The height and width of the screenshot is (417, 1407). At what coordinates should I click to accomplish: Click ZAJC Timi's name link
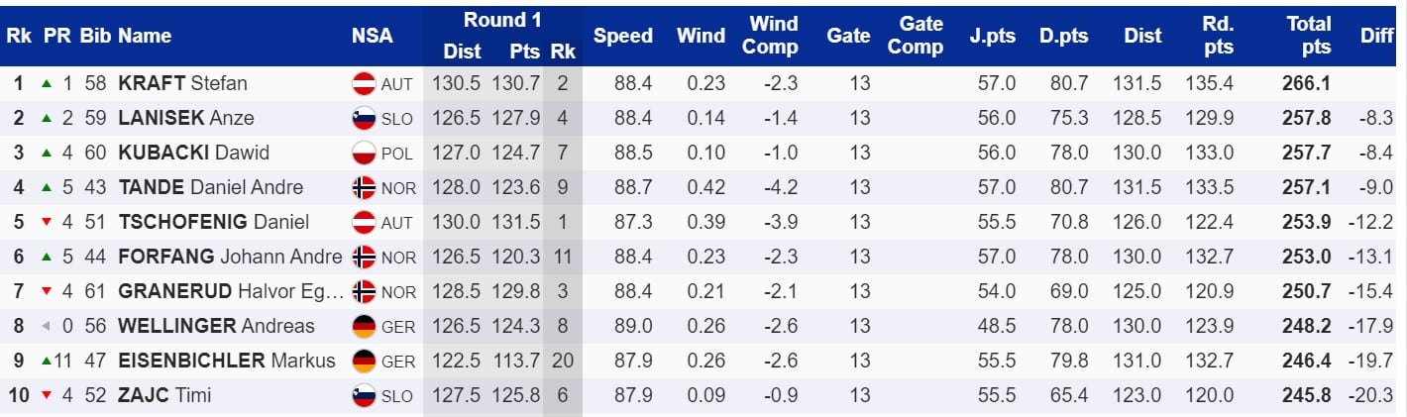click(164, 396)
